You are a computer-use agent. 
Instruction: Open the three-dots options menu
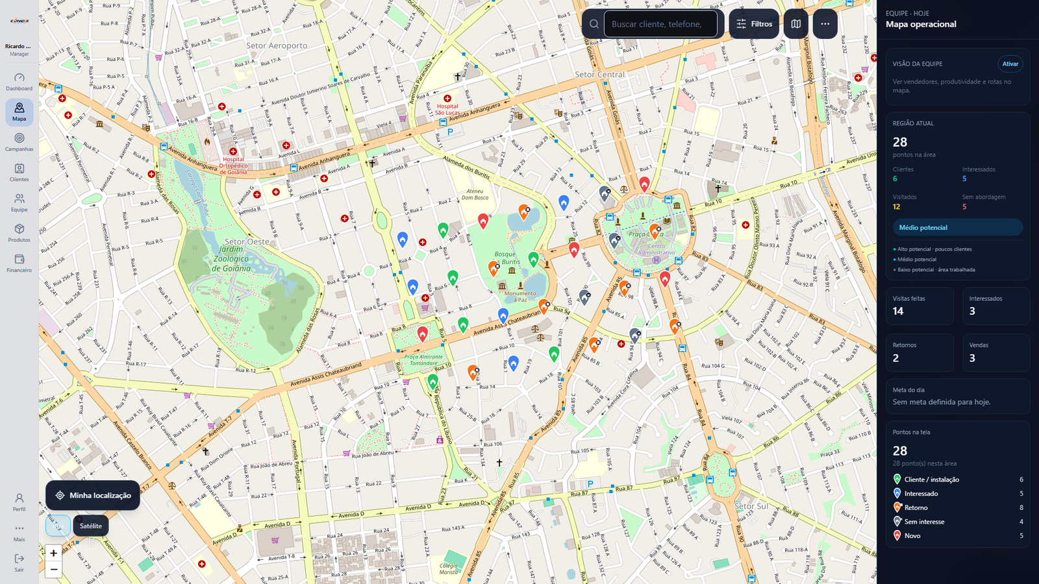click(825, 24)
